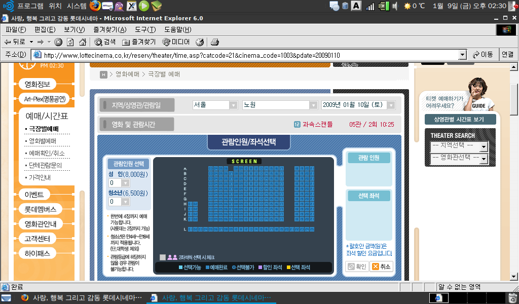Check the 2-seat selection checkbox
Image resolution: width=519 pixels, height=304 pixels.
163,257
